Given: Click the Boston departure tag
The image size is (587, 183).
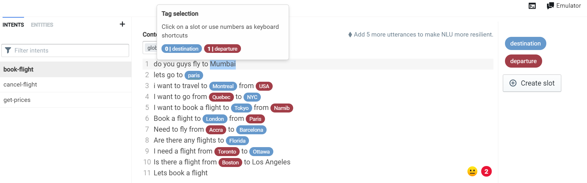Looking at the screenshot, I should (x=230, y=162).
